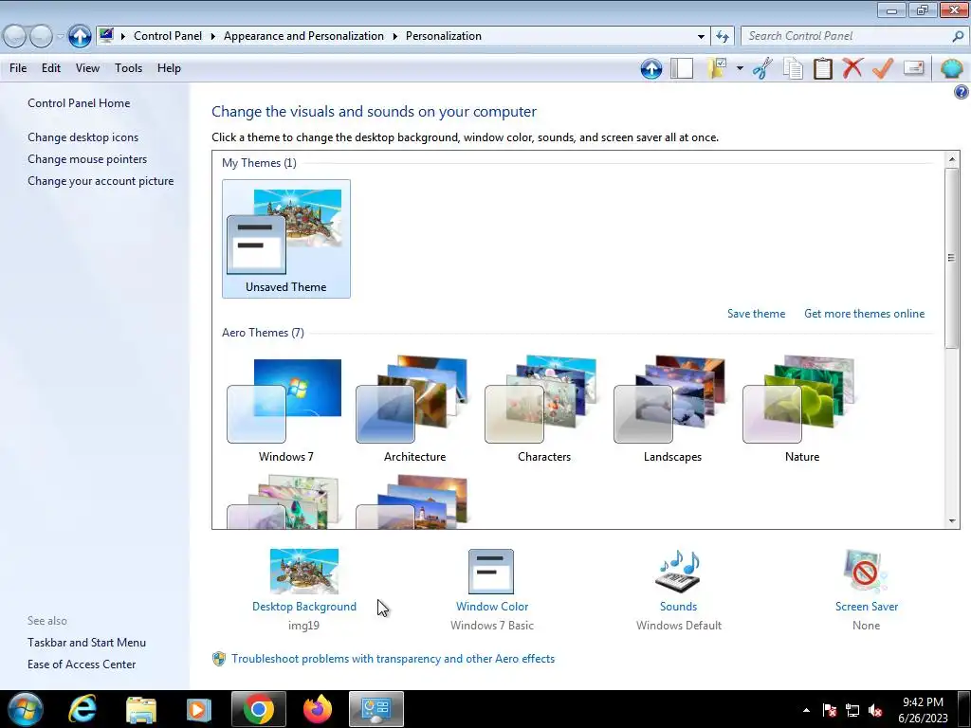Image resolution: width=971 pixels, height=728 pixels.
Task: Open the Tools menu
Action: (128, 68)
